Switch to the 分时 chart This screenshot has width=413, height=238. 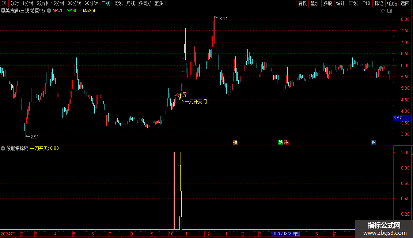[x=15, y=3]
